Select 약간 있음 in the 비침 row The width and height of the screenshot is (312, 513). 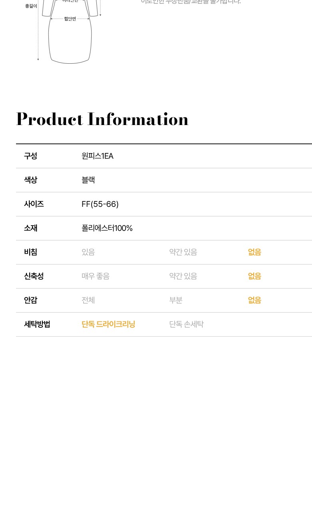(x=183, y=252)
